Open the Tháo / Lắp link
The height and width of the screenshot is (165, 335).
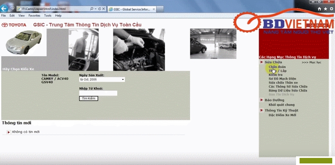click(x=278, y=71)
